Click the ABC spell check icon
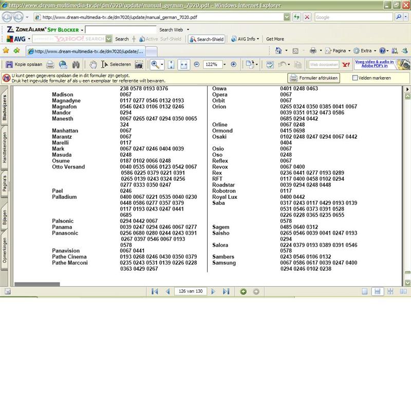411x395 pixels. [270, 65]
